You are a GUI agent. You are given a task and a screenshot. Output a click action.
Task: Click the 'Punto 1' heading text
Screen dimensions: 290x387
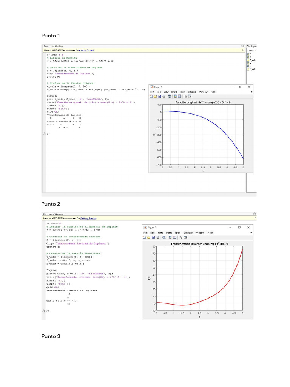51,36
